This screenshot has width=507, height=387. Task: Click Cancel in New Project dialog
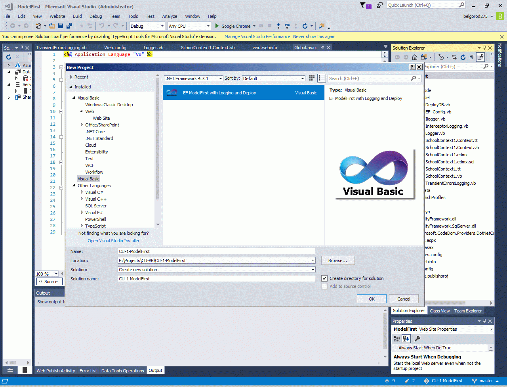point(404,299)
